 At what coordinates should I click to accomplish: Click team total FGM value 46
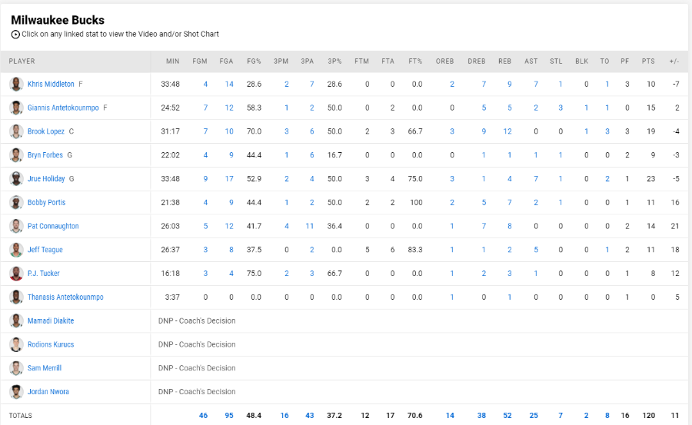pyautogui.click(x=203, y=416)
